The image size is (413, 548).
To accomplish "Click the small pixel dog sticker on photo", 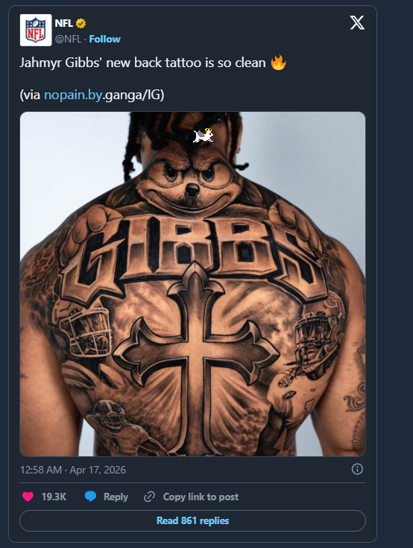I will [x=204, y=135].
